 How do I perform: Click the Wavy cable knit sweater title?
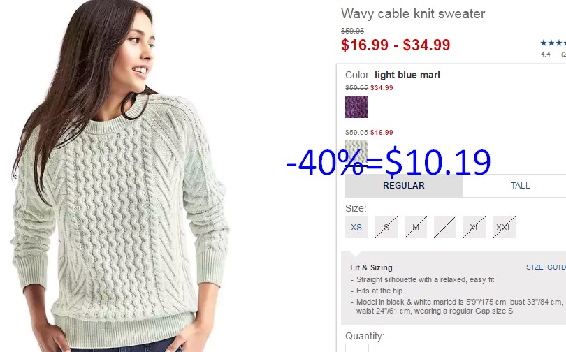pos(413,14)
